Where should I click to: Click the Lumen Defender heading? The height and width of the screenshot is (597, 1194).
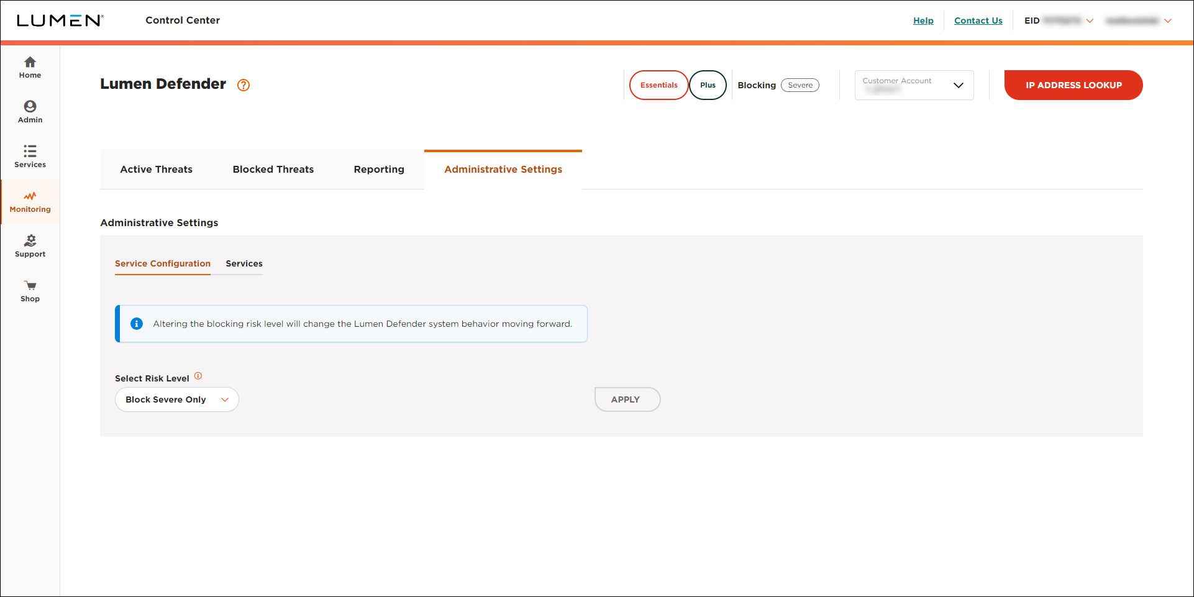pyautogui.click(x=163, y=84)
